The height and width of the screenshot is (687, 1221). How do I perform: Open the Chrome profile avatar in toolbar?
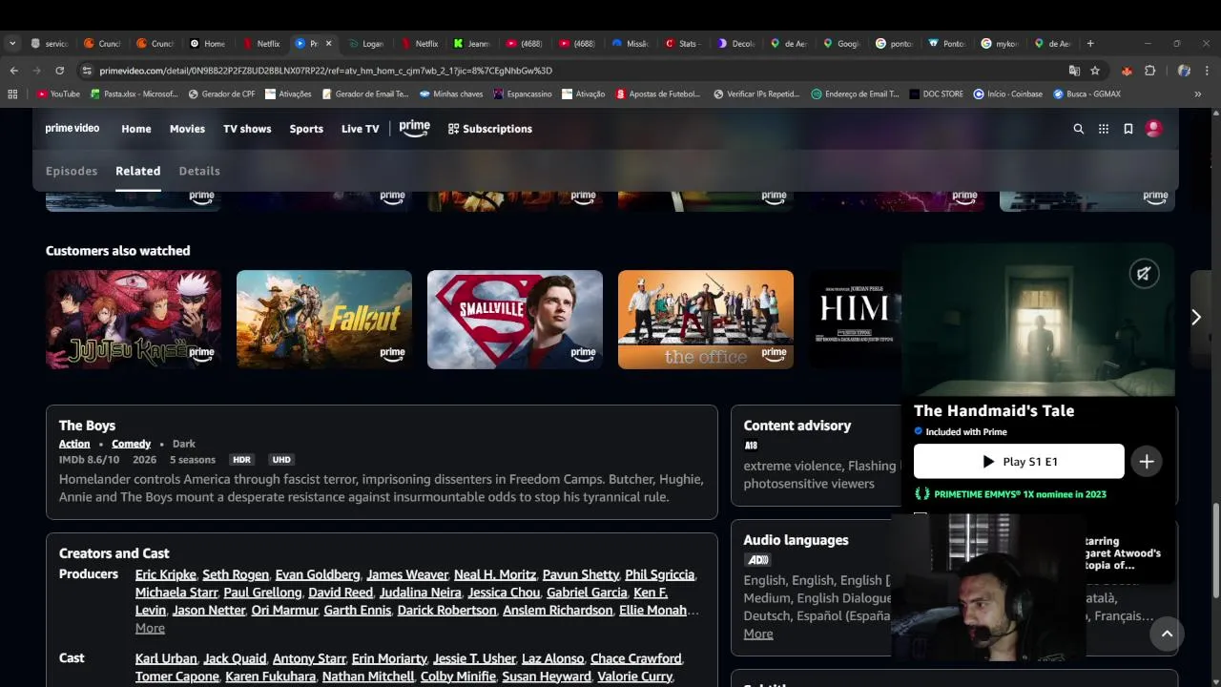pyautogui.click(x=1184, y=71)
